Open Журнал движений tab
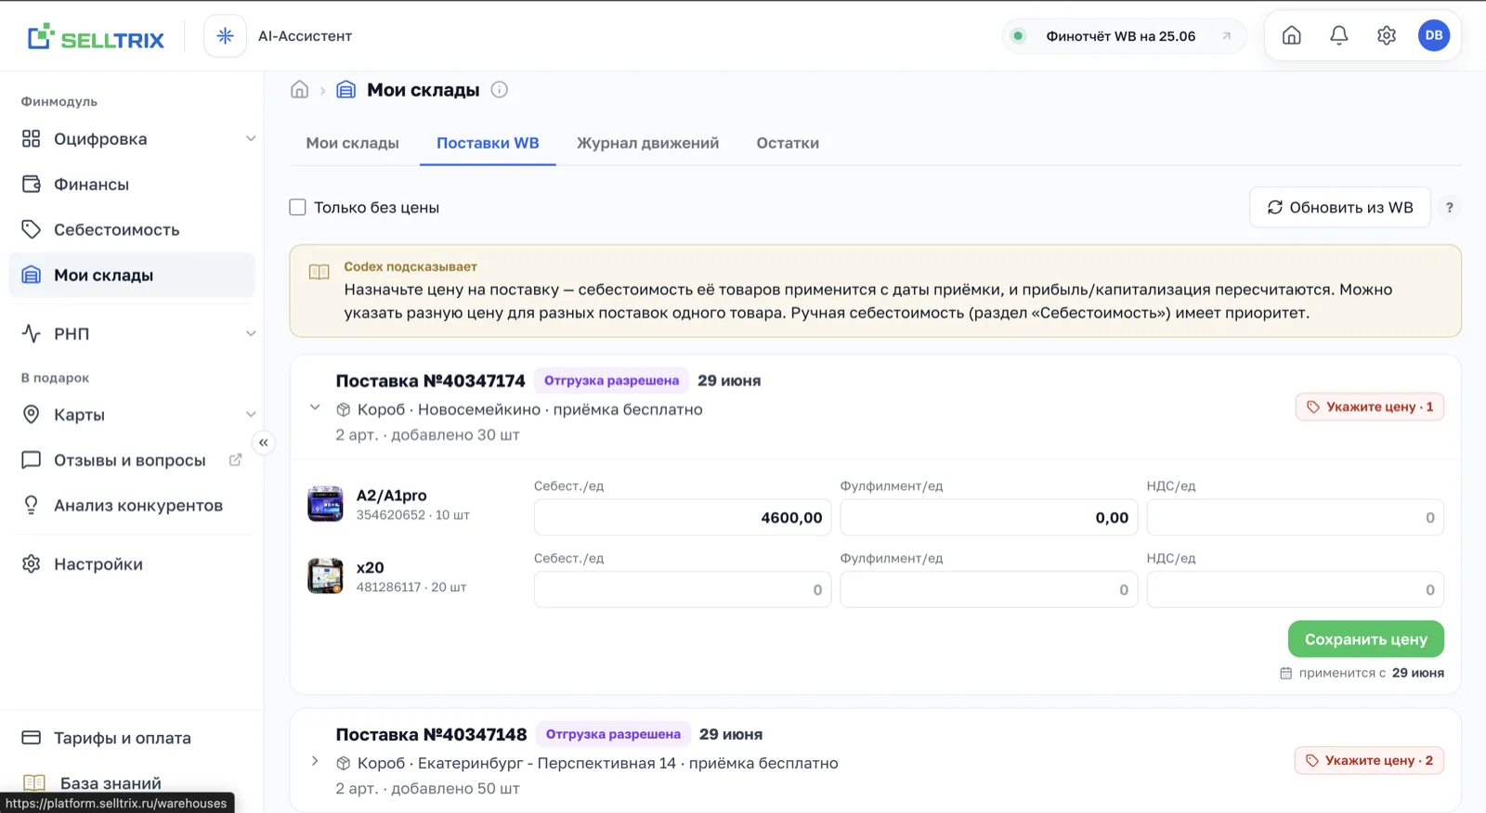Viewport: 1486px width, 813px height. [x=647, y=143]
